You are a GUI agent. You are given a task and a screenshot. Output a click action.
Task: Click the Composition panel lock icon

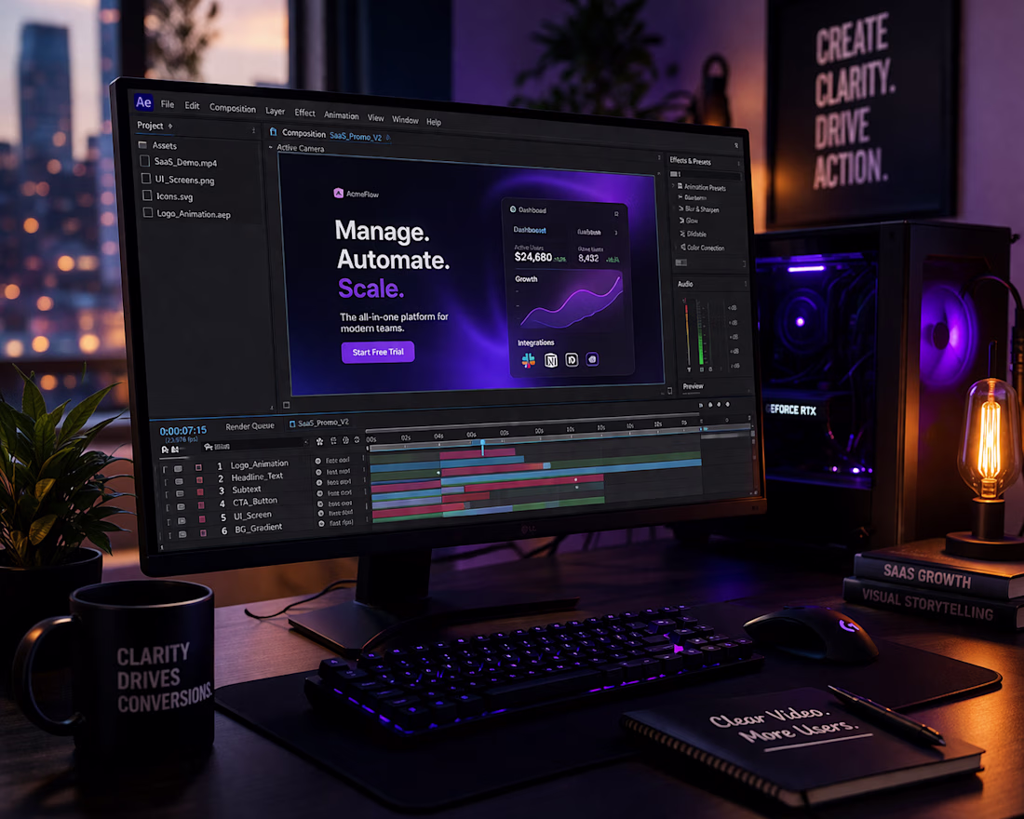[x=274, y=132]
